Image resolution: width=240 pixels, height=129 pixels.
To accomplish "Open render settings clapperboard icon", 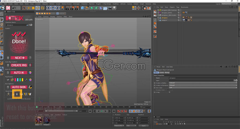I will [77, 8].
